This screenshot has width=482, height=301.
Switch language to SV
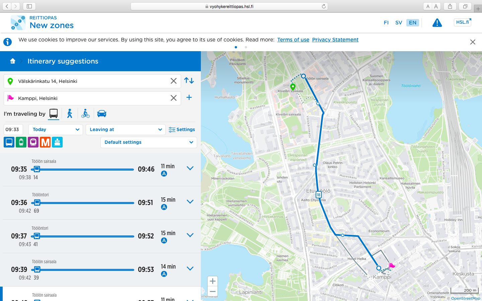tap(399, 23)
